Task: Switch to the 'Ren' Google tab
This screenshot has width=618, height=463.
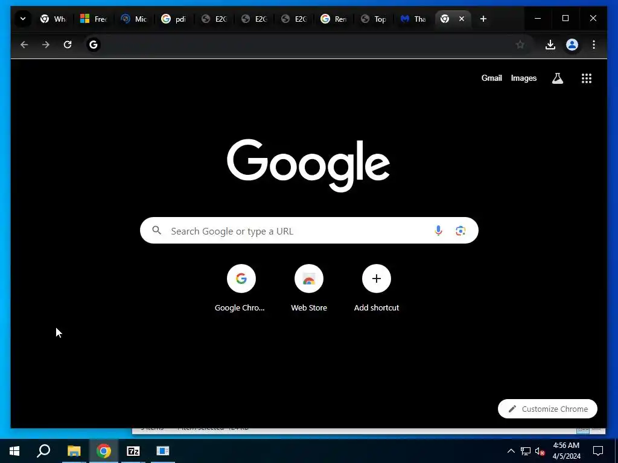Action: (x=333, y=19)
